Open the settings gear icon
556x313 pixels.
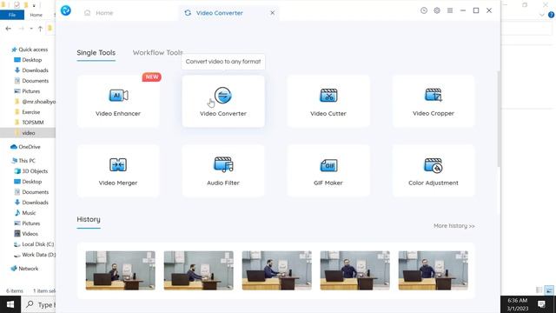click(x=437, y=10)
